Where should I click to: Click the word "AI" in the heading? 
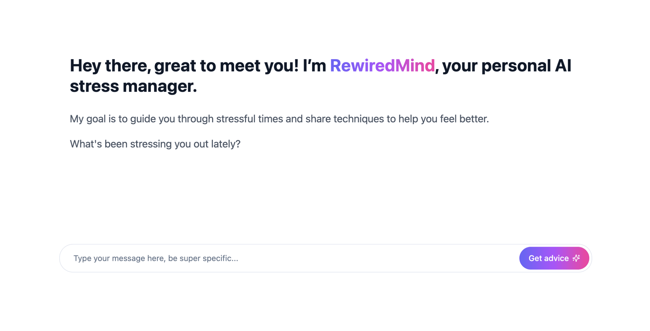(x=563, y=65)
